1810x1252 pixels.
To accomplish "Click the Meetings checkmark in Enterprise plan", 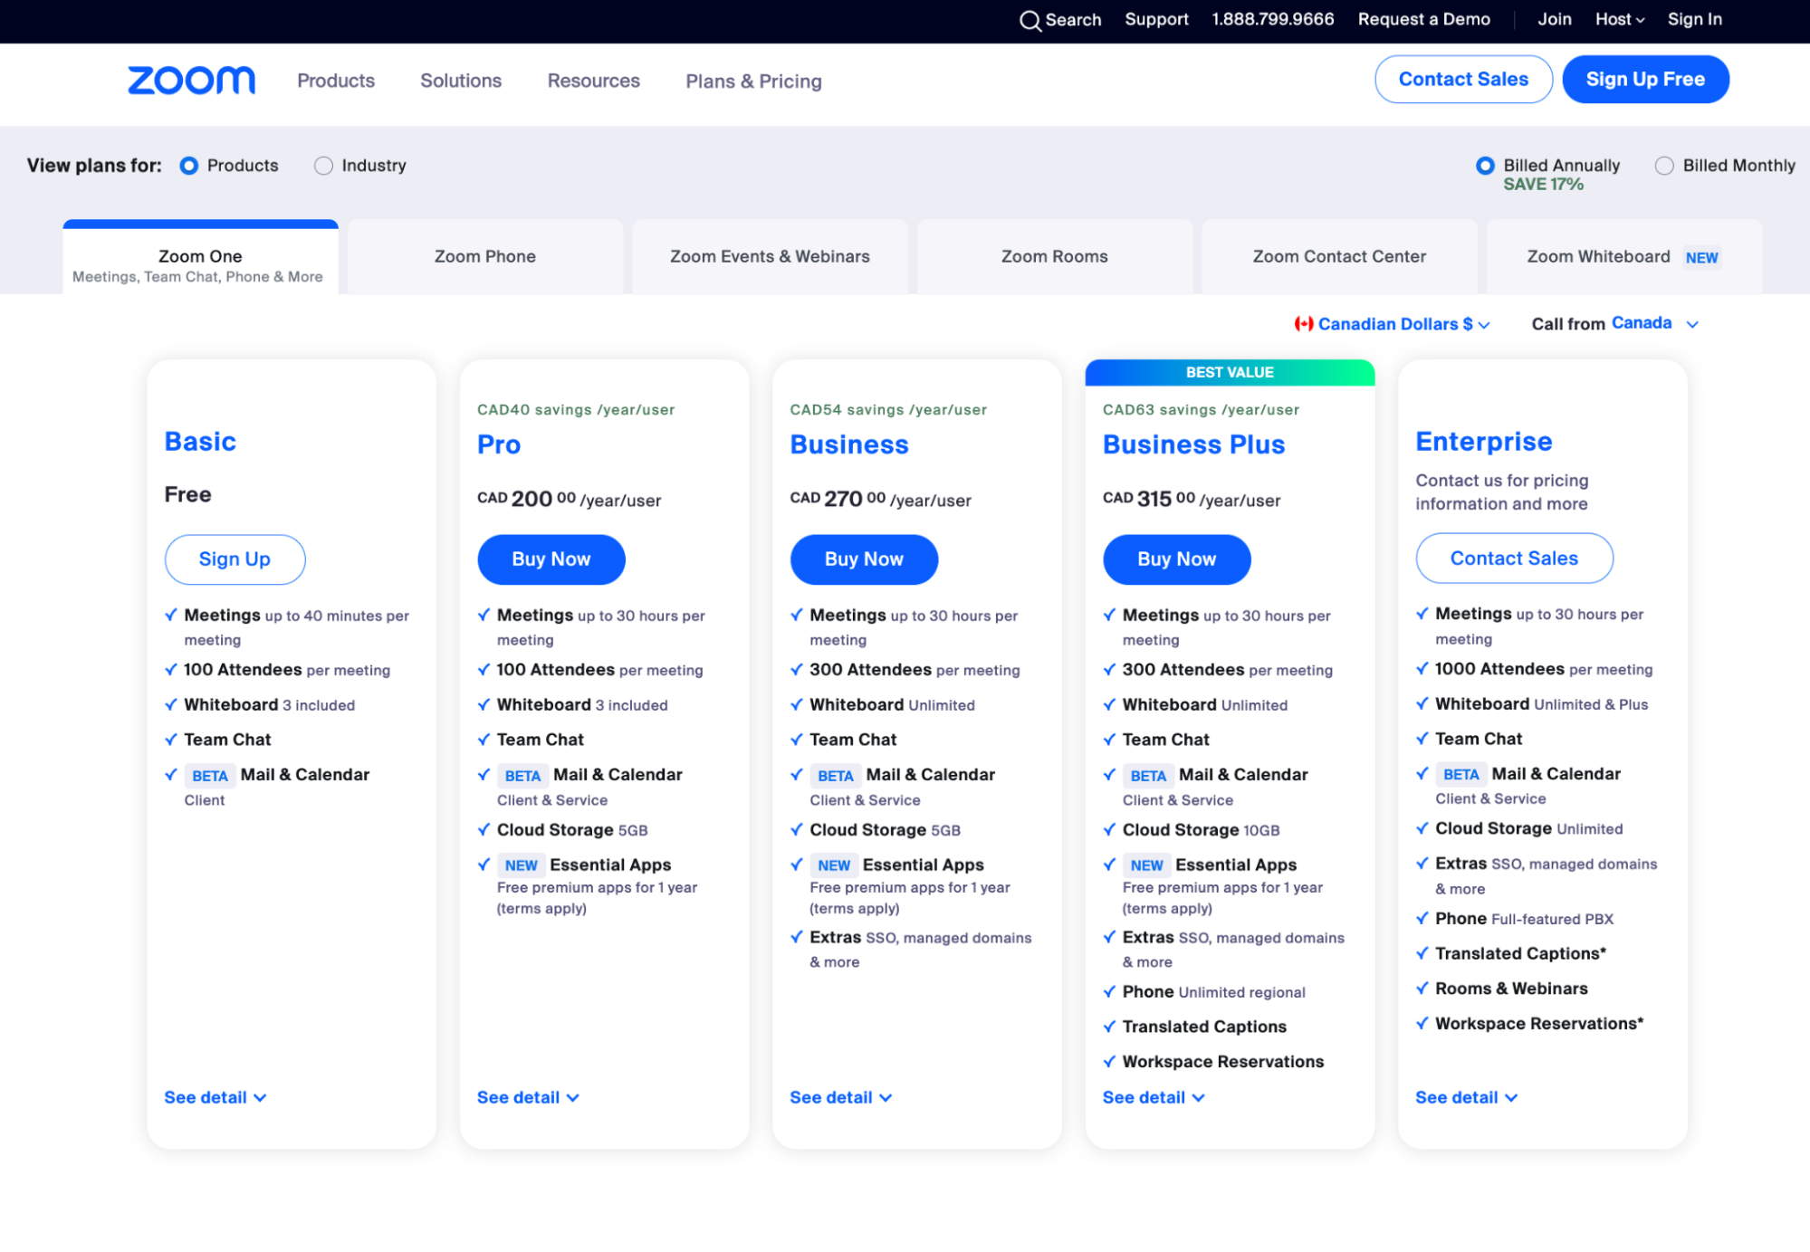I will [x=1422, y=614].
